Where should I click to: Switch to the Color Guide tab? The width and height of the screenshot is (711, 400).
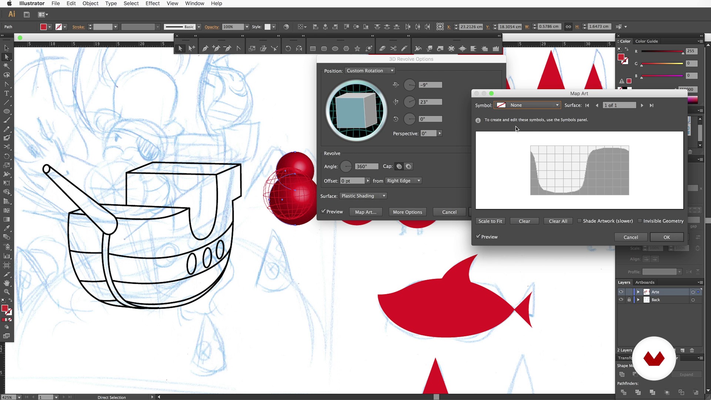[647, 41]
